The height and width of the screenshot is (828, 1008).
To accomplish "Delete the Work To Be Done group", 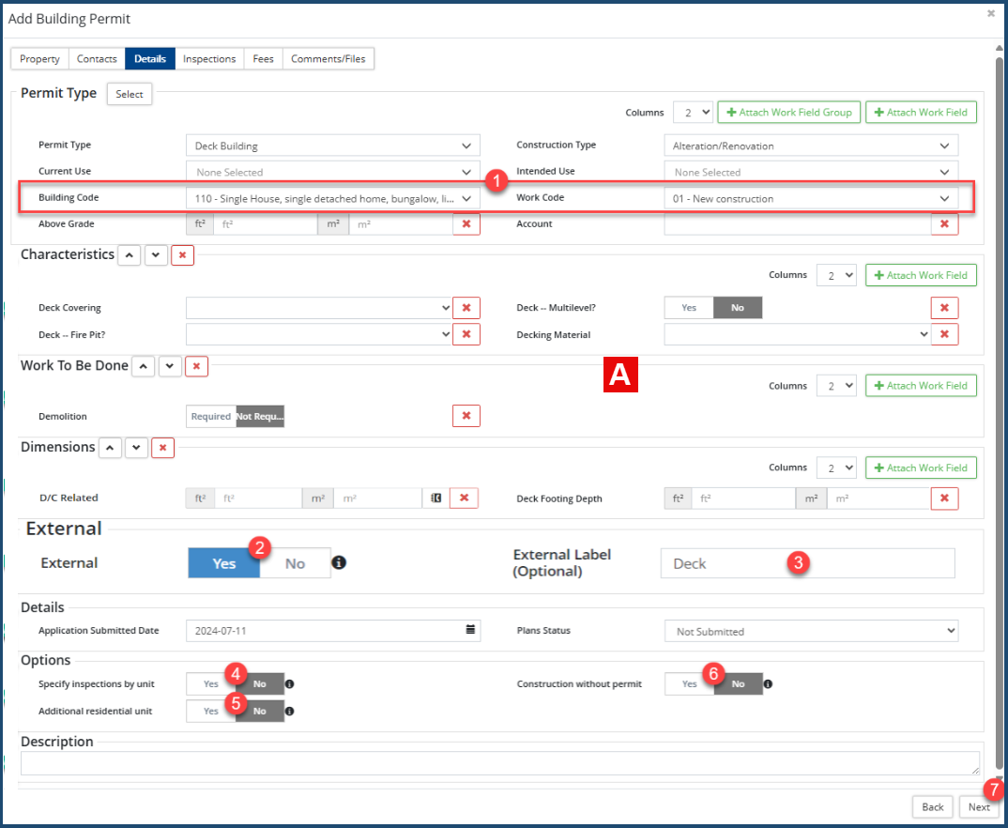I will click(x=197, y=366).
